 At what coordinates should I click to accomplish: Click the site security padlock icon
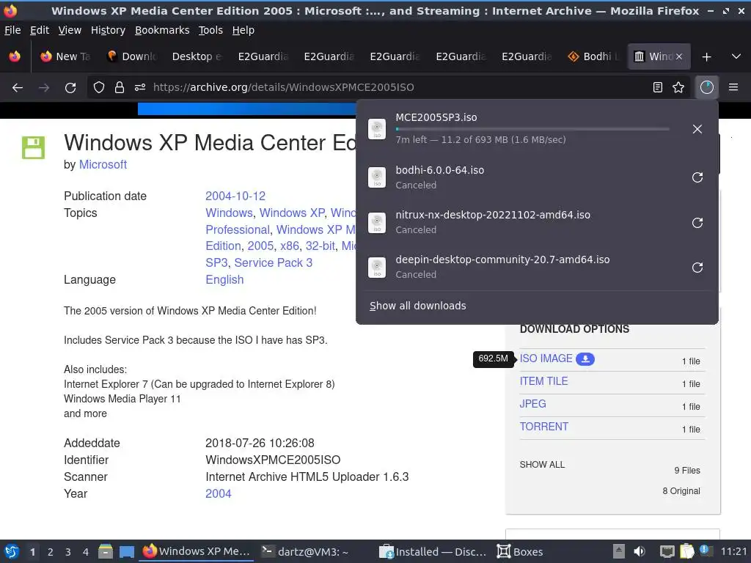pos(120,88)
